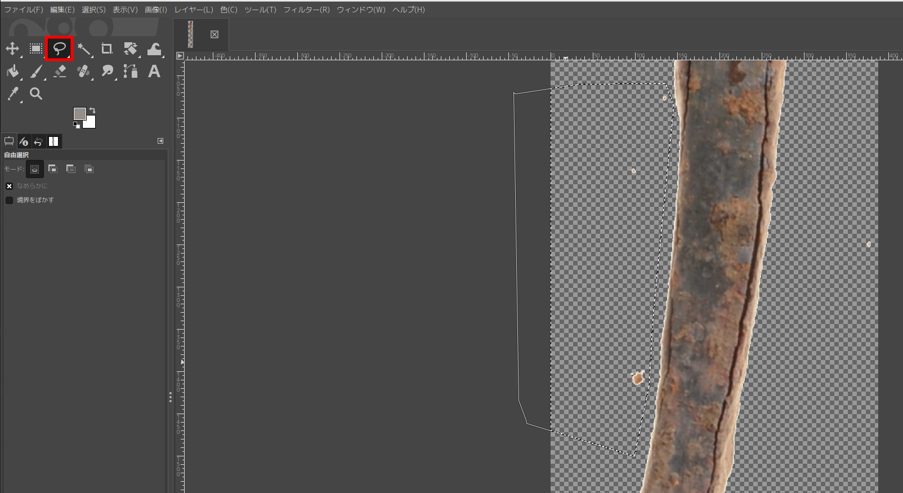The image size is (903, 493).
Task: Enable the 境界をぼかす checkbox
Action: coord(9,200)
